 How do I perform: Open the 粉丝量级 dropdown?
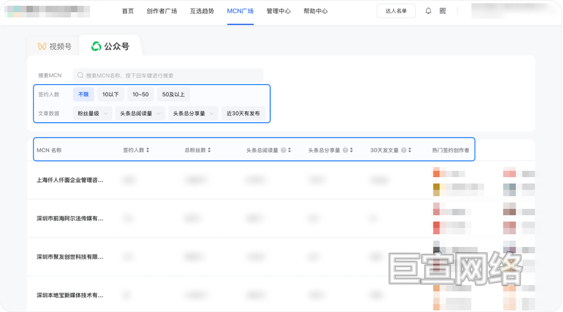(93, 113)
